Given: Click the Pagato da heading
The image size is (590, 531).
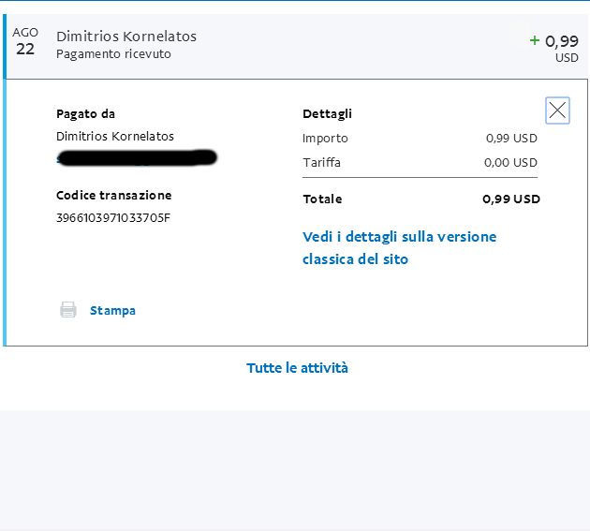Looking at the screenshot, I should tap(85, 113).
